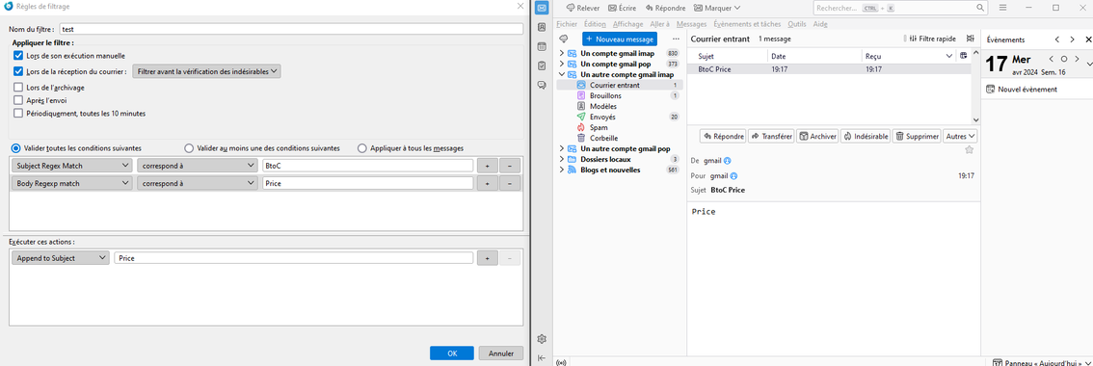
Task: Click Écrire to compose a message
Action: [x=623, y=8]
